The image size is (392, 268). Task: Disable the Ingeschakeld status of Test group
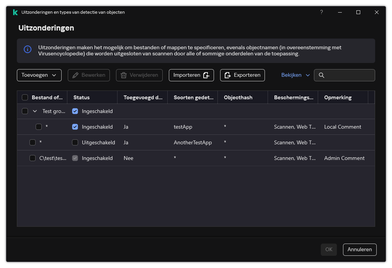click(75, 111)
